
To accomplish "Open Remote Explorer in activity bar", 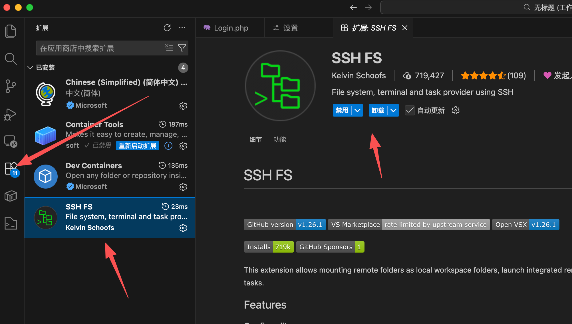I will point(11,141).
